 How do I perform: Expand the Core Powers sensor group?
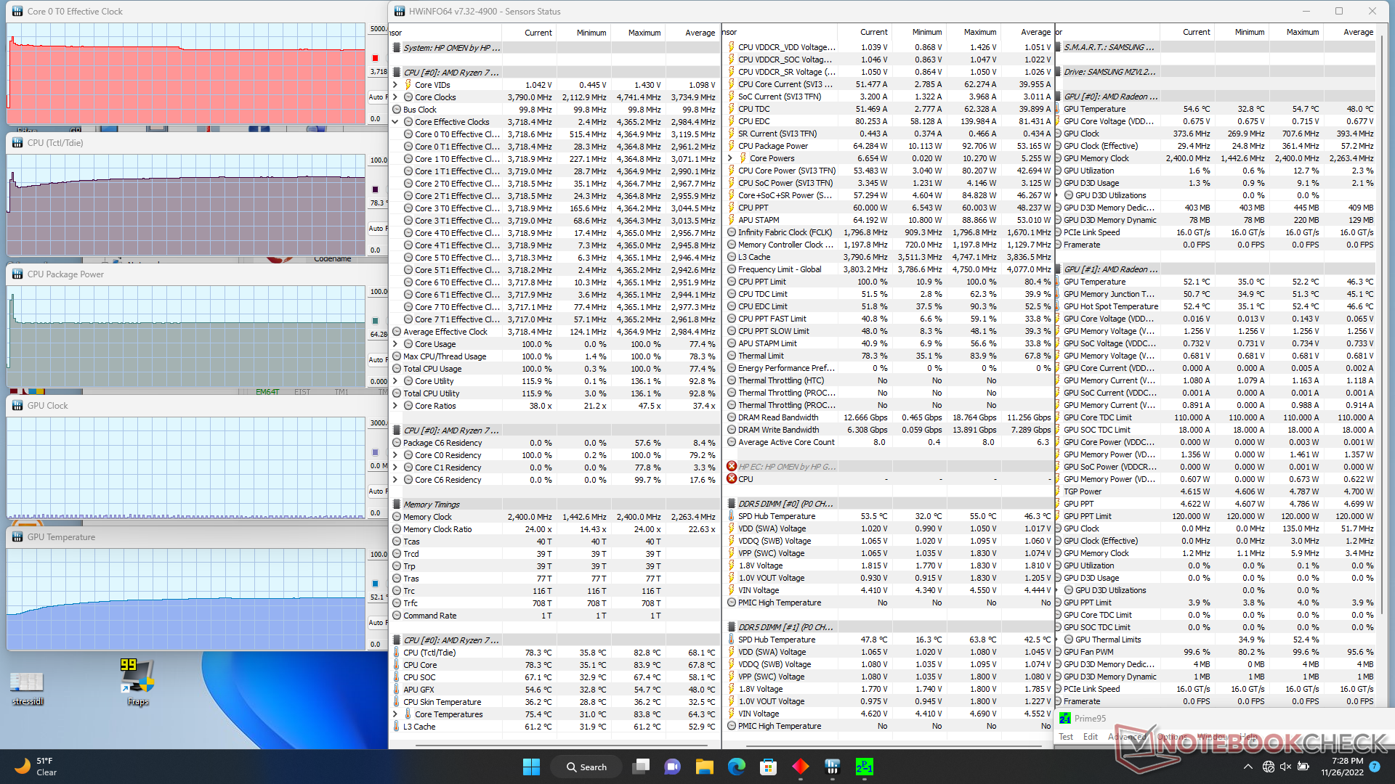730,158
